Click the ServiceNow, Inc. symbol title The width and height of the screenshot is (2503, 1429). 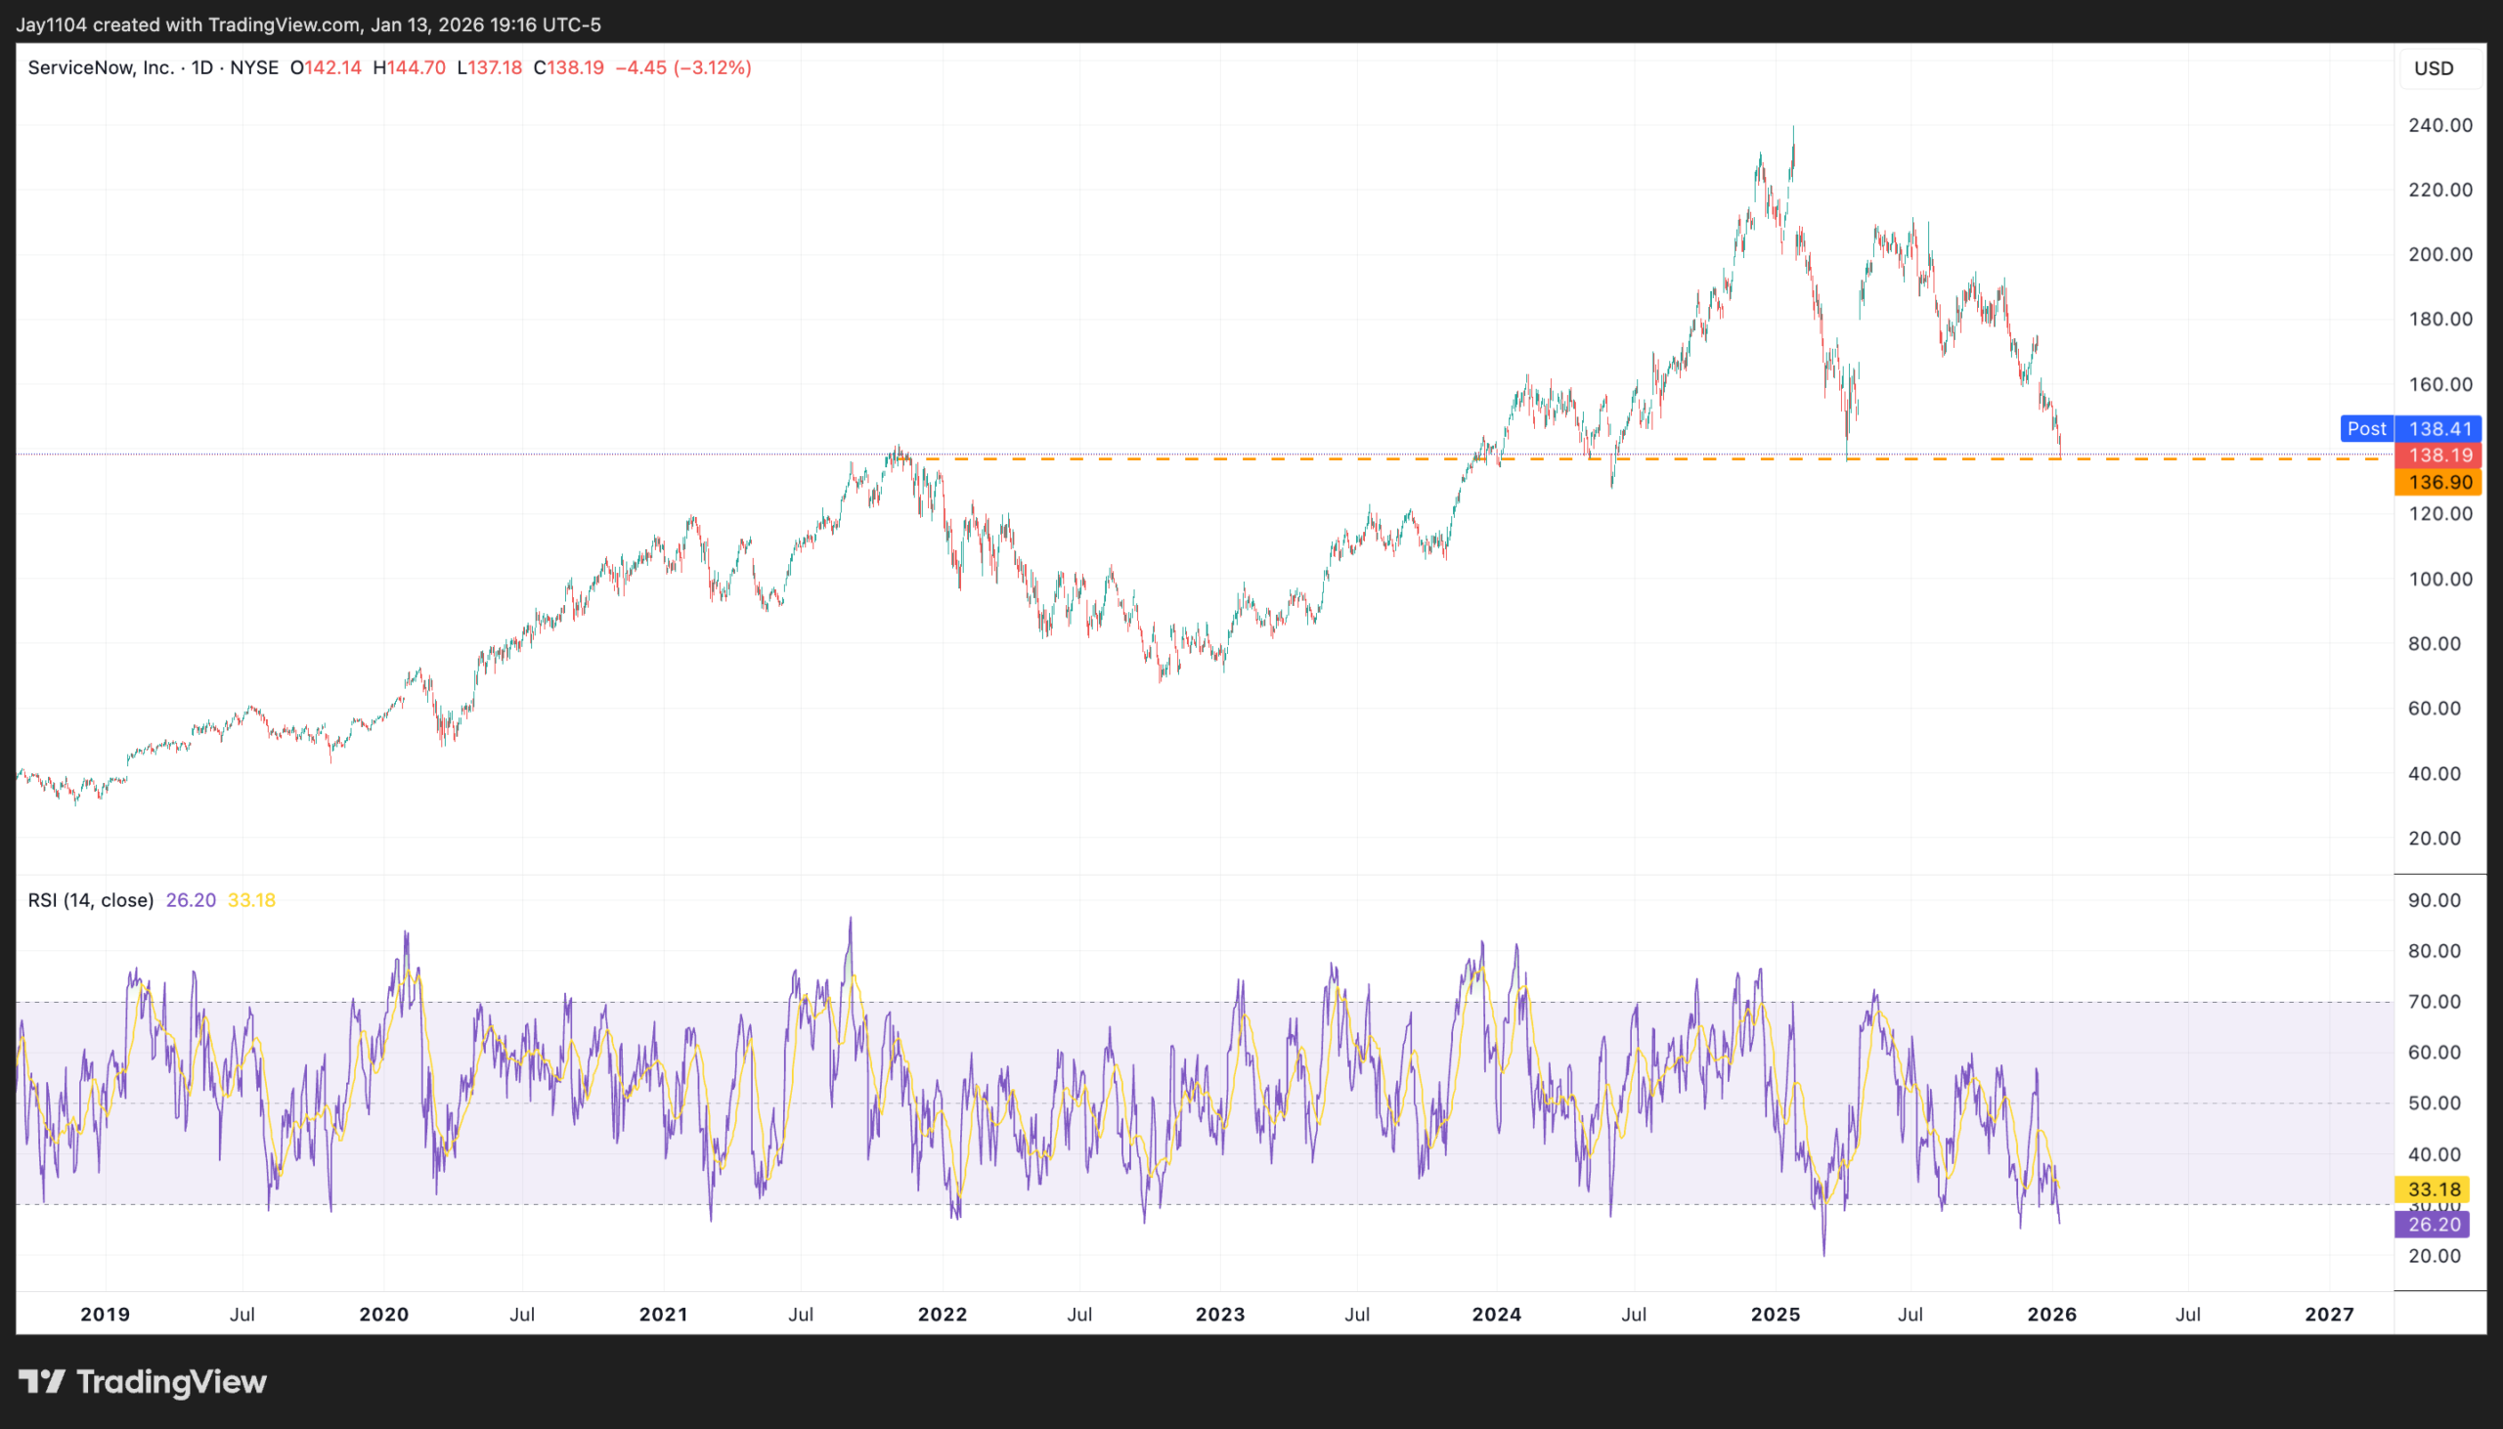[x=100, y=67]
